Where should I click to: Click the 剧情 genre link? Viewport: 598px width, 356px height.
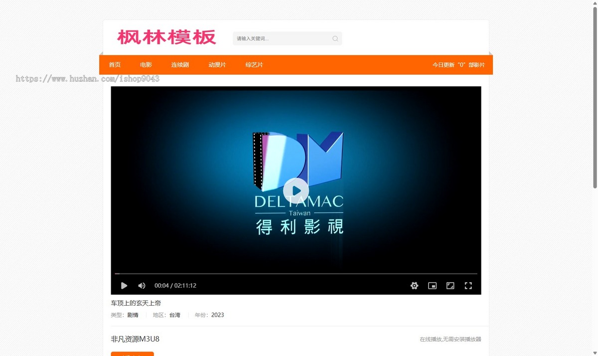[133, 315]
